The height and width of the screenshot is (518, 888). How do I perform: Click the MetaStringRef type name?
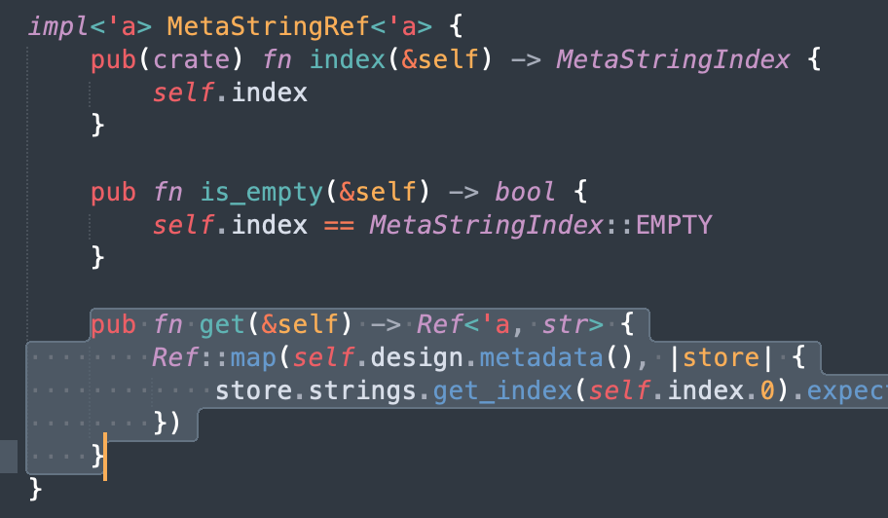[230, 25]
